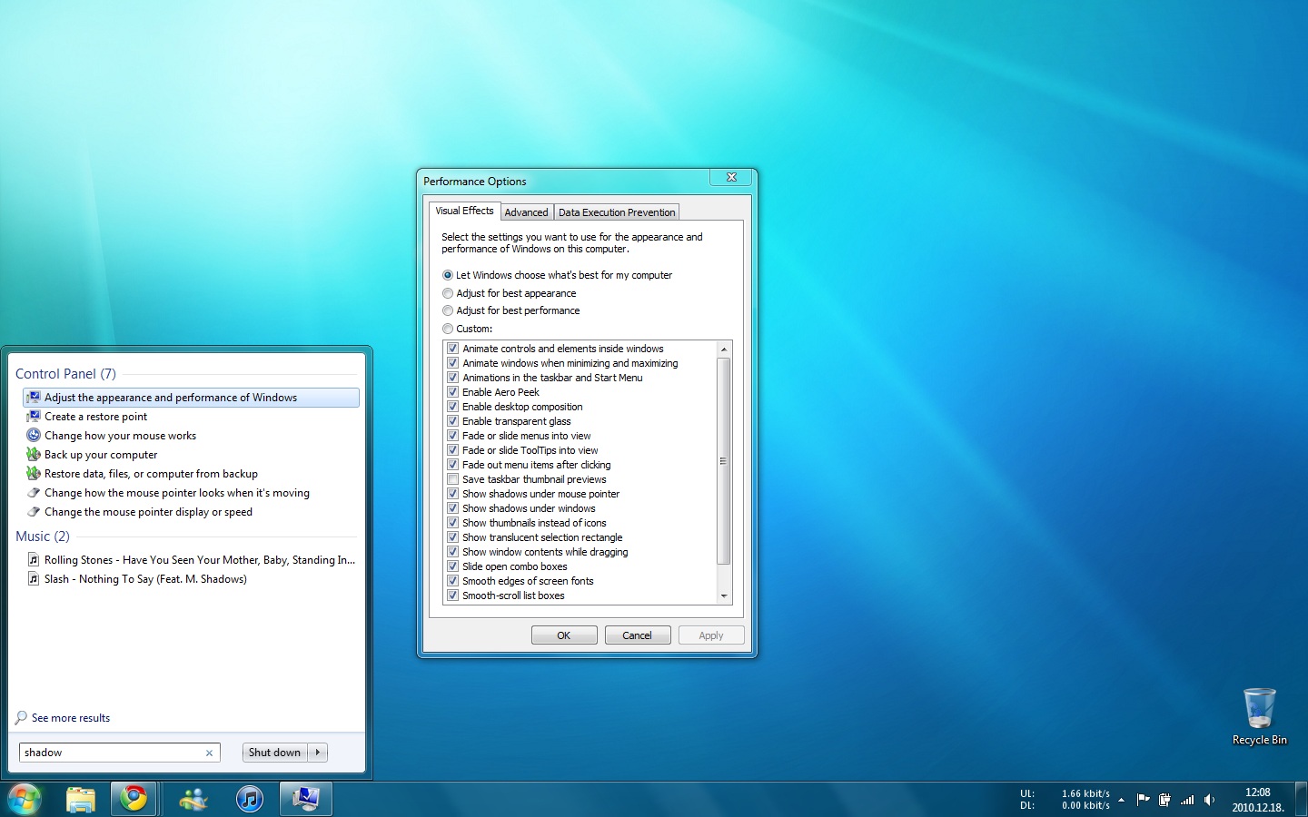This screenshot has height=817, width=1308.
Task: Launch Google Chrome from the taskbar
Action: click(134, 799)
